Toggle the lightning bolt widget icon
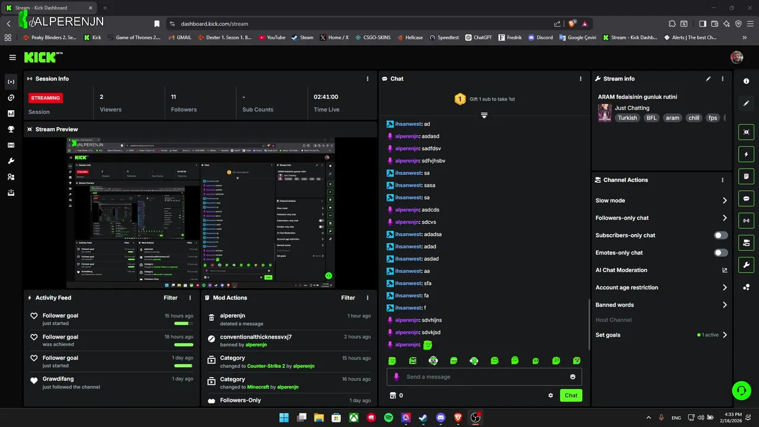The image size is (759, 427). tap(747, 154)
